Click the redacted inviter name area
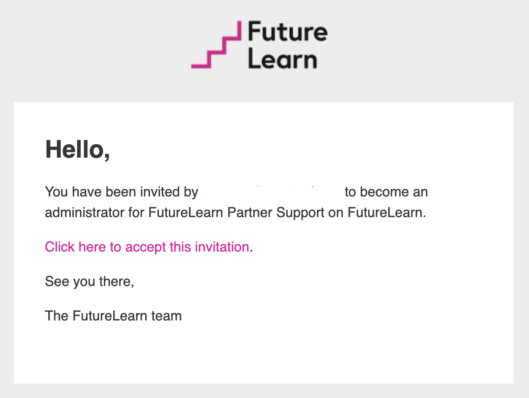The image size is (529, 398). tap(271, 192)
